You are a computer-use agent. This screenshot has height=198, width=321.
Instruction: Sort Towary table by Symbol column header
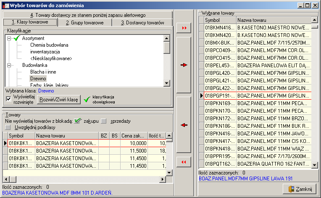(x=21, y=136)
